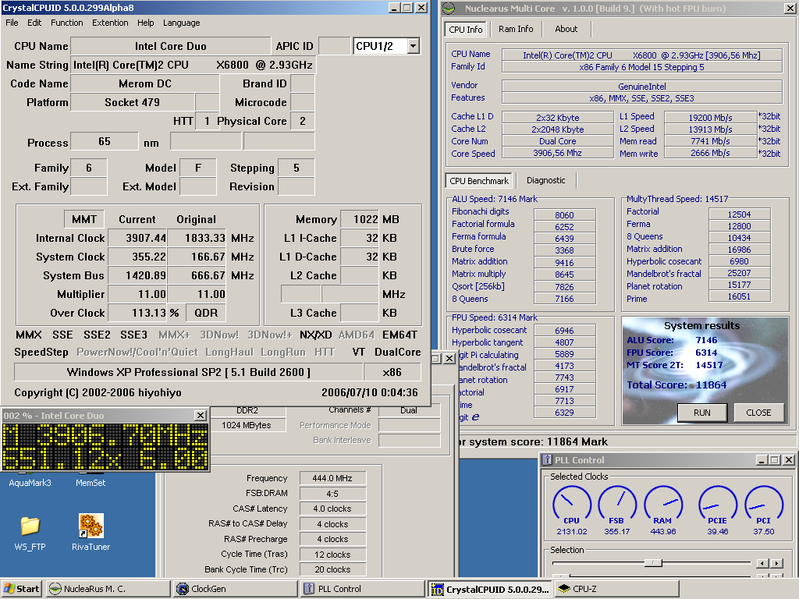
Task: Open the Language menu in CrystalCPUID
Action: point(181,23)
